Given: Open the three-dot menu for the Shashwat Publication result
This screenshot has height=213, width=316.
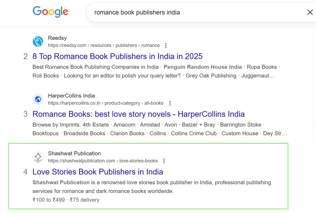Looking at the screenshot, I should [164, 161].
